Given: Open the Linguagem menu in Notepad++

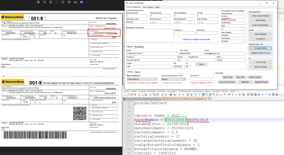Looking at the screenshot, I should pos(172,91).
